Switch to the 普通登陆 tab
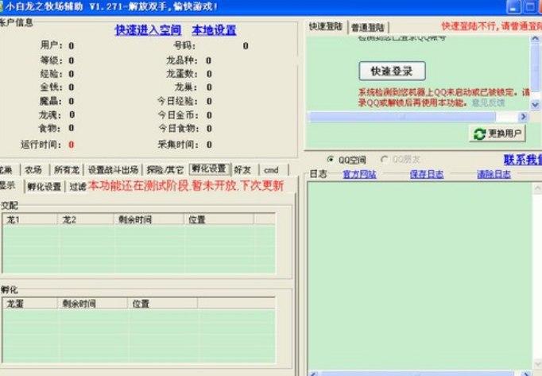542x376 pixels. pyautogui.click(x=368, y=28)
